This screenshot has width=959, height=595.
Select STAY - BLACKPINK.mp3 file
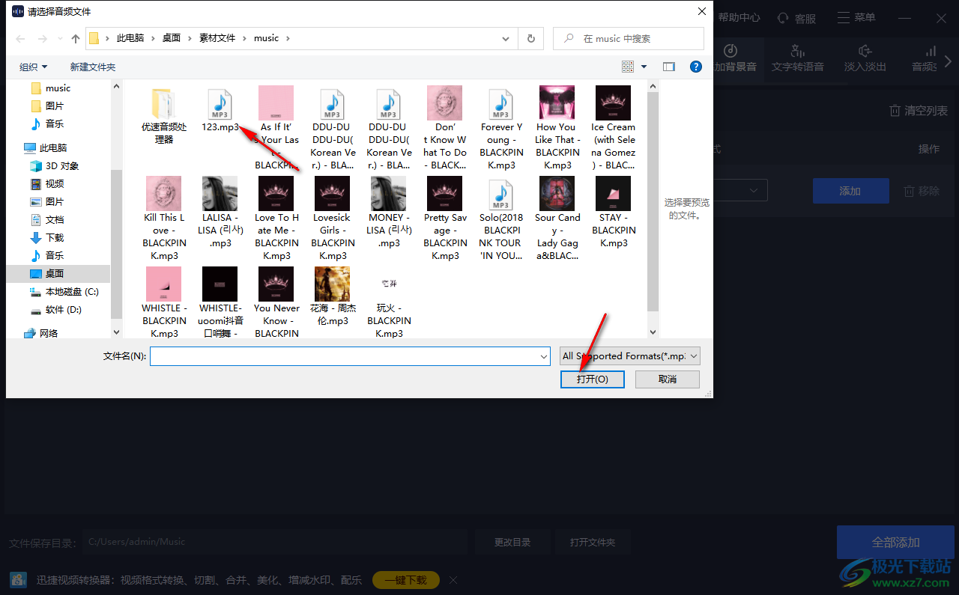613,213
